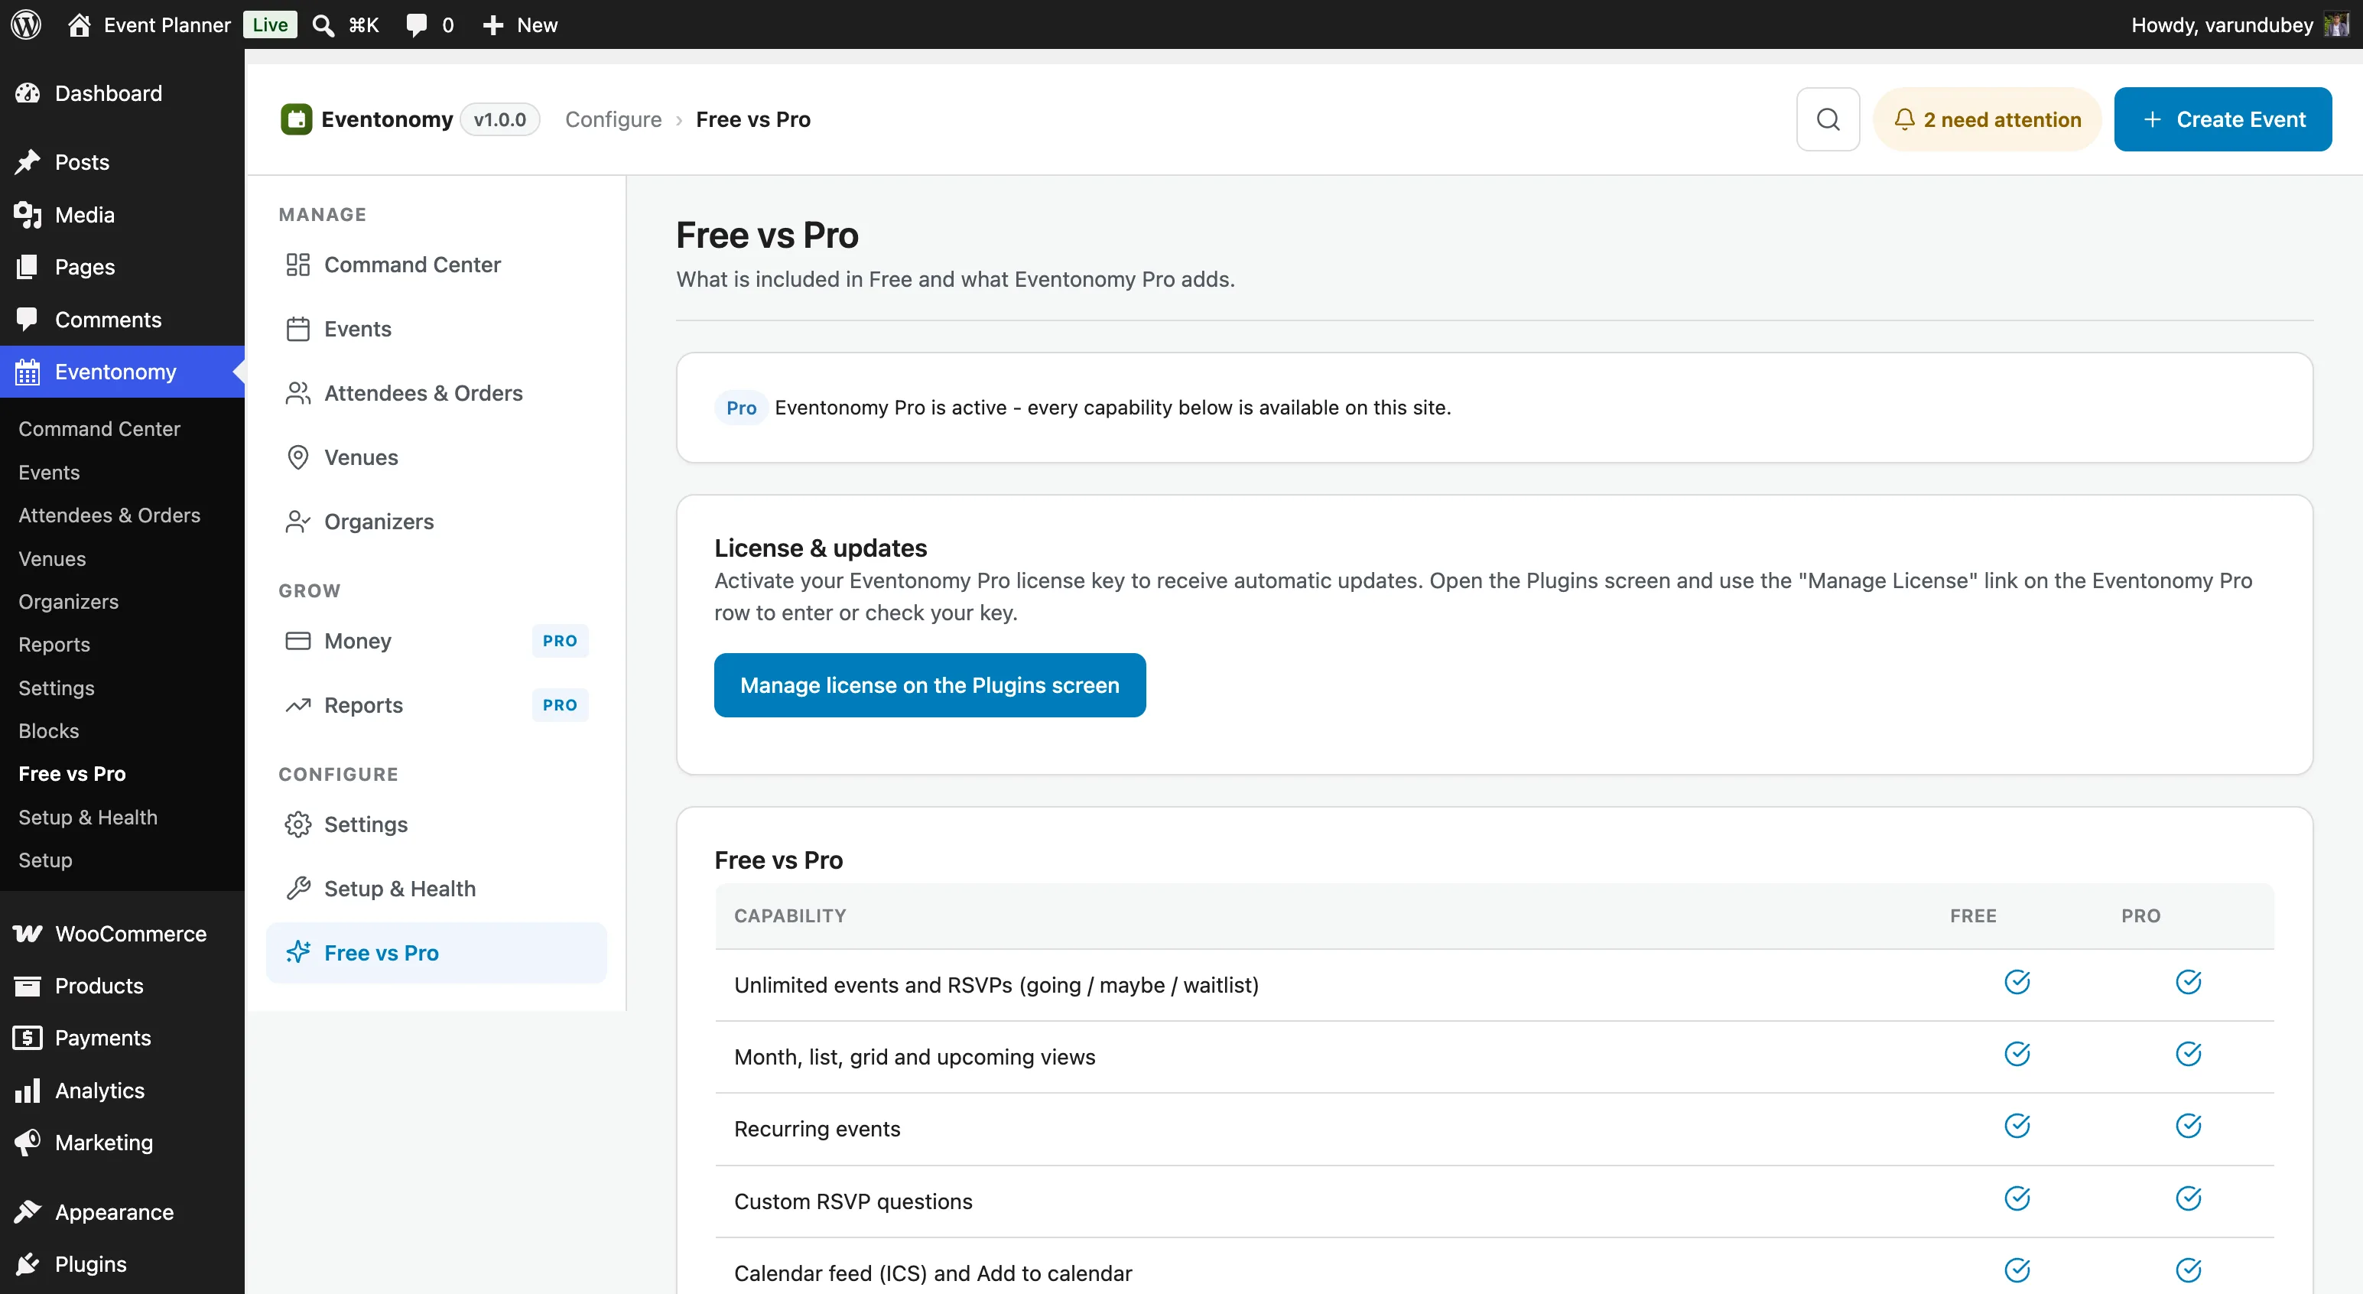Click the Configure breadcrumb link

click(613, 119)
